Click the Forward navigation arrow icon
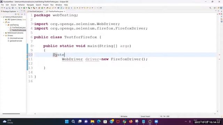This screenshot has width=223, height=125. click(95, 8)
